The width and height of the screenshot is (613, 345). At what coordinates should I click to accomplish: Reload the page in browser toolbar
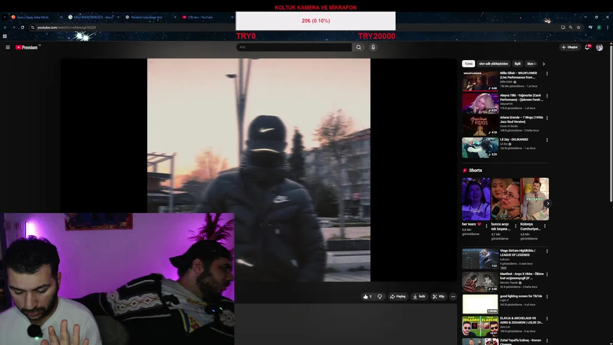22,27
